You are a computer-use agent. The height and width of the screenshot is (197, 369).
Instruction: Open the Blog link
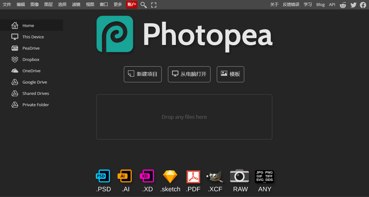pyautogui.click(x=320, y=4)
